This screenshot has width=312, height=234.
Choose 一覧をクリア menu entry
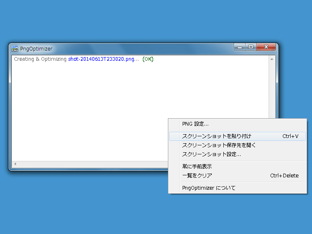(x=237, y=176)
